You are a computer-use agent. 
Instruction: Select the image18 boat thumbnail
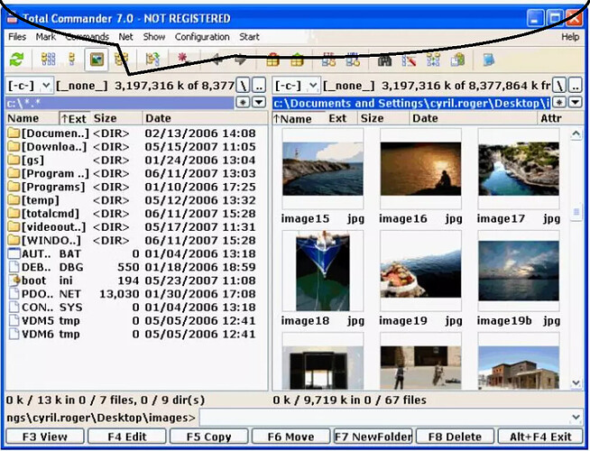point(323,270)
